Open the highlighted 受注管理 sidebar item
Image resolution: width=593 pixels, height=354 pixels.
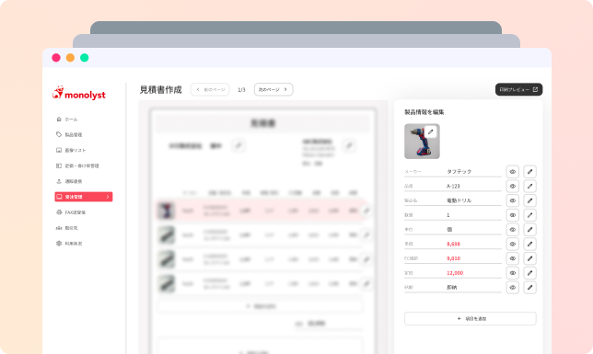point(84,197)
